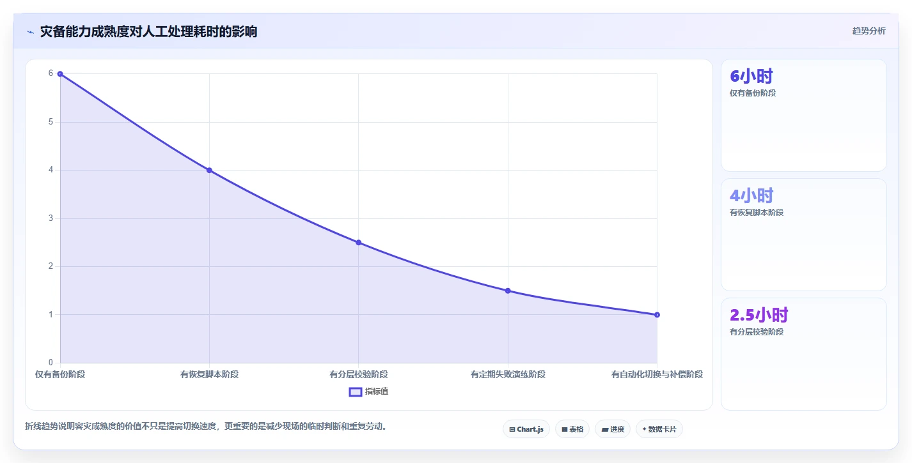Click the 有分层校验阶段 caption under 2.5小时
Image resolution: width=912 pixels, height=463 pixels.
757,332
